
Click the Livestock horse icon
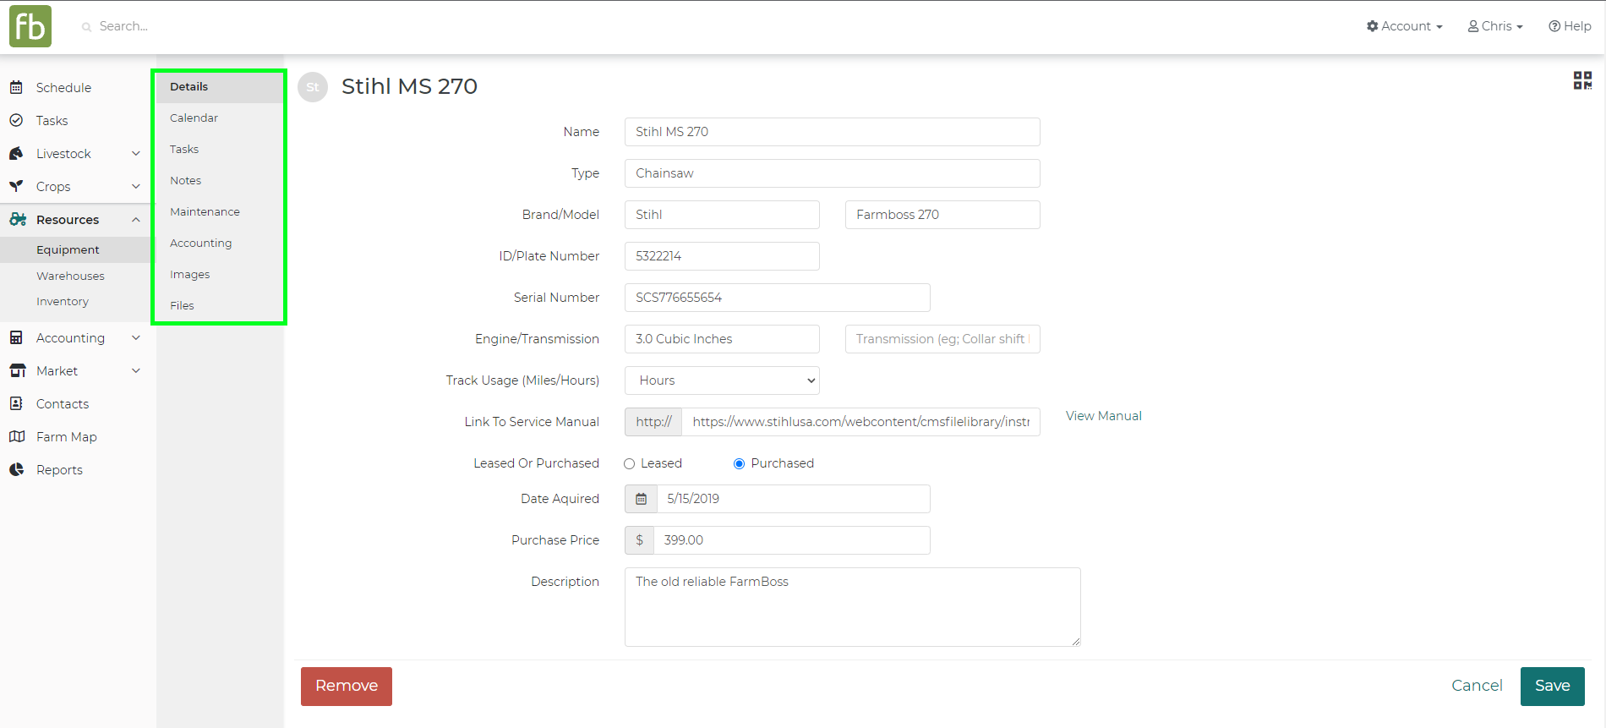pos(16,153)
